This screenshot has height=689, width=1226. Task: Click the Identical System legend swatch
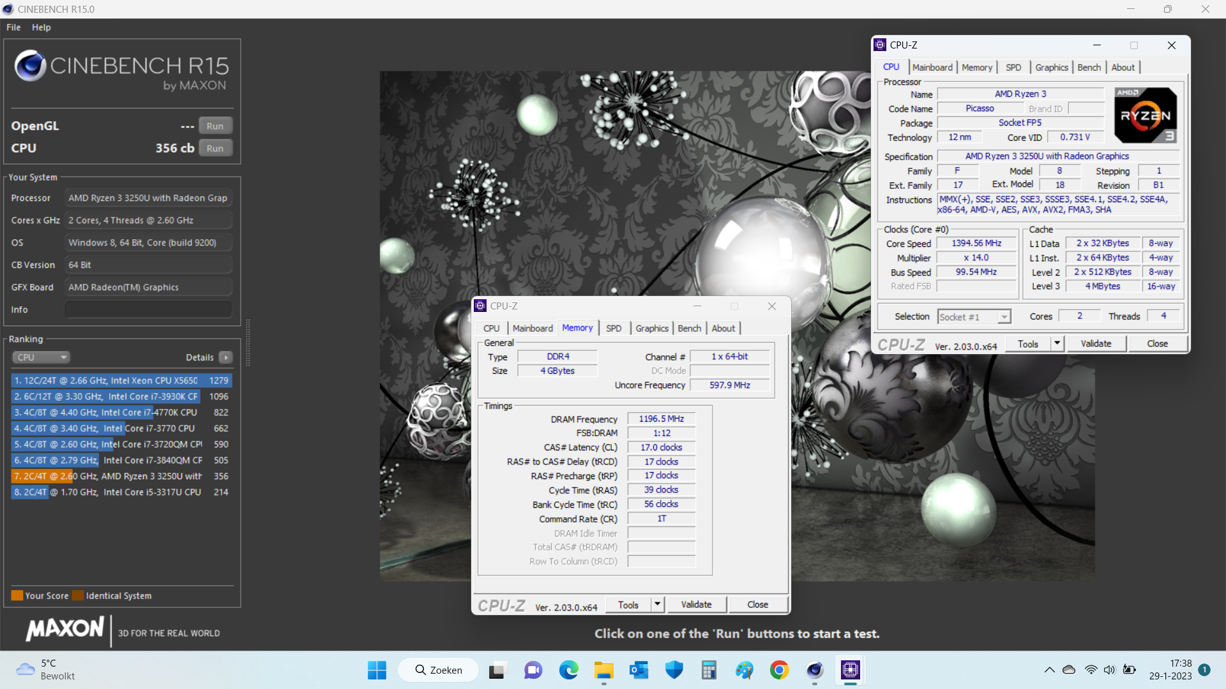pos(78,595)
